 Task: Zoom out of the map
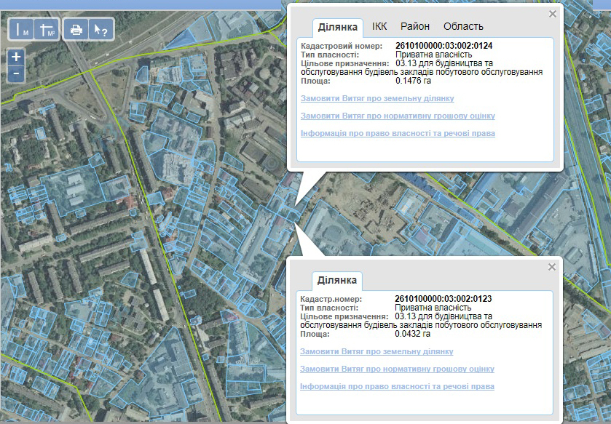click(x=17, y=73)
